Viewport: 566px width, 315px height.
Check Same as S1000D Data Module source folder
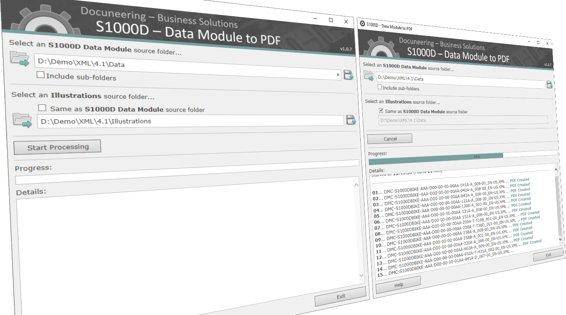point(42,108)
